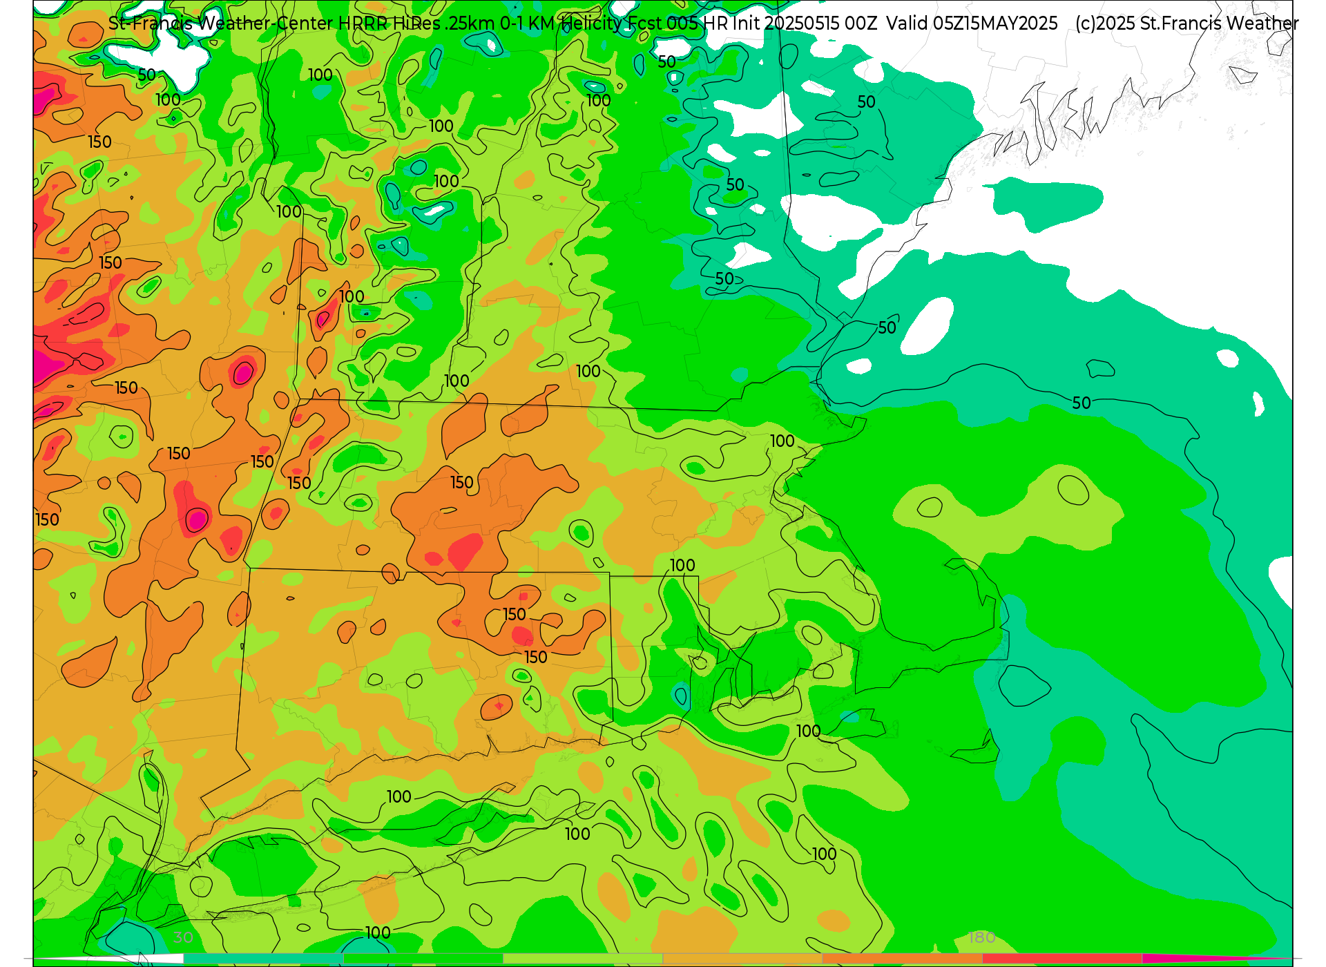Screen dimensions: 1326x967
Task: Click the "Init 20250515 00Z" initialization time text
Action: pos(805,23)
